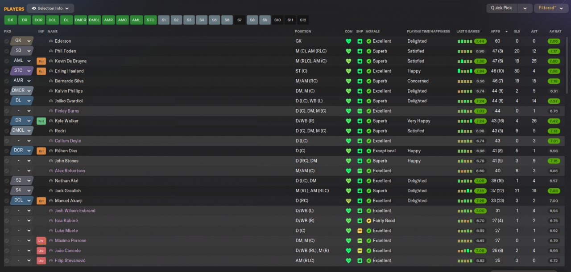Click De Bruyne's 7.60 average rating badge
571x272 pixels.
(x=554, y=61)
